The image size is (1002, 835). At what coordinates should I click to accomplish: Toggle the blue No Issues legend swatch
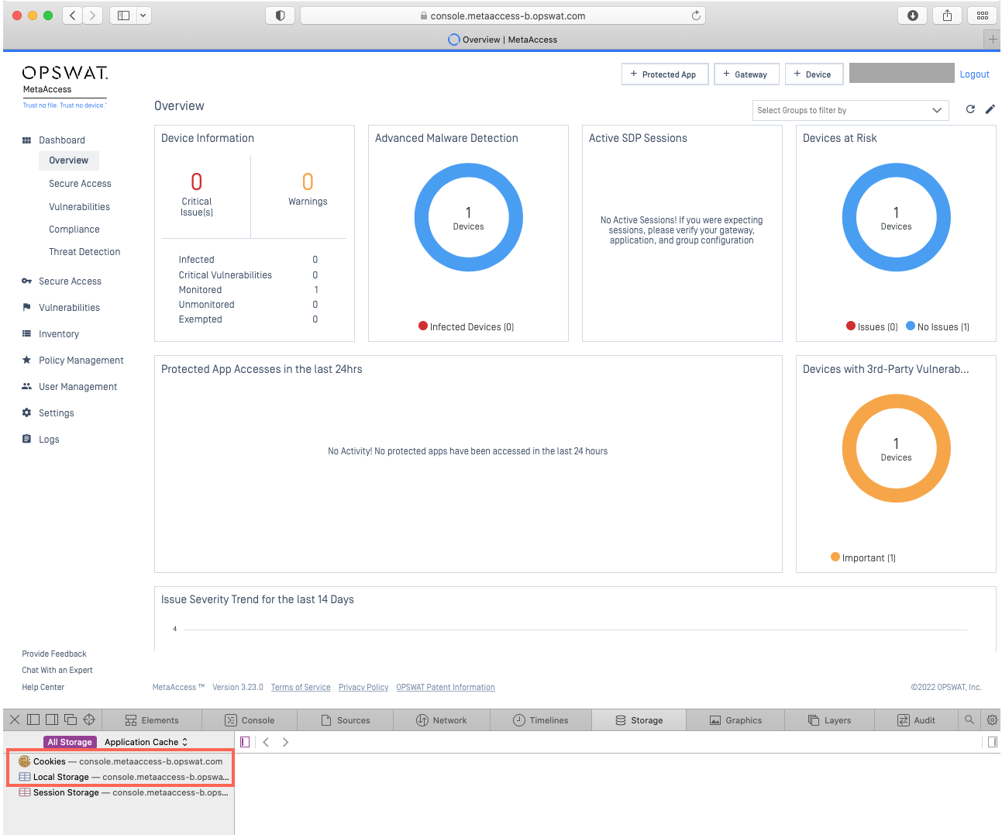click(x=911, y=326)
